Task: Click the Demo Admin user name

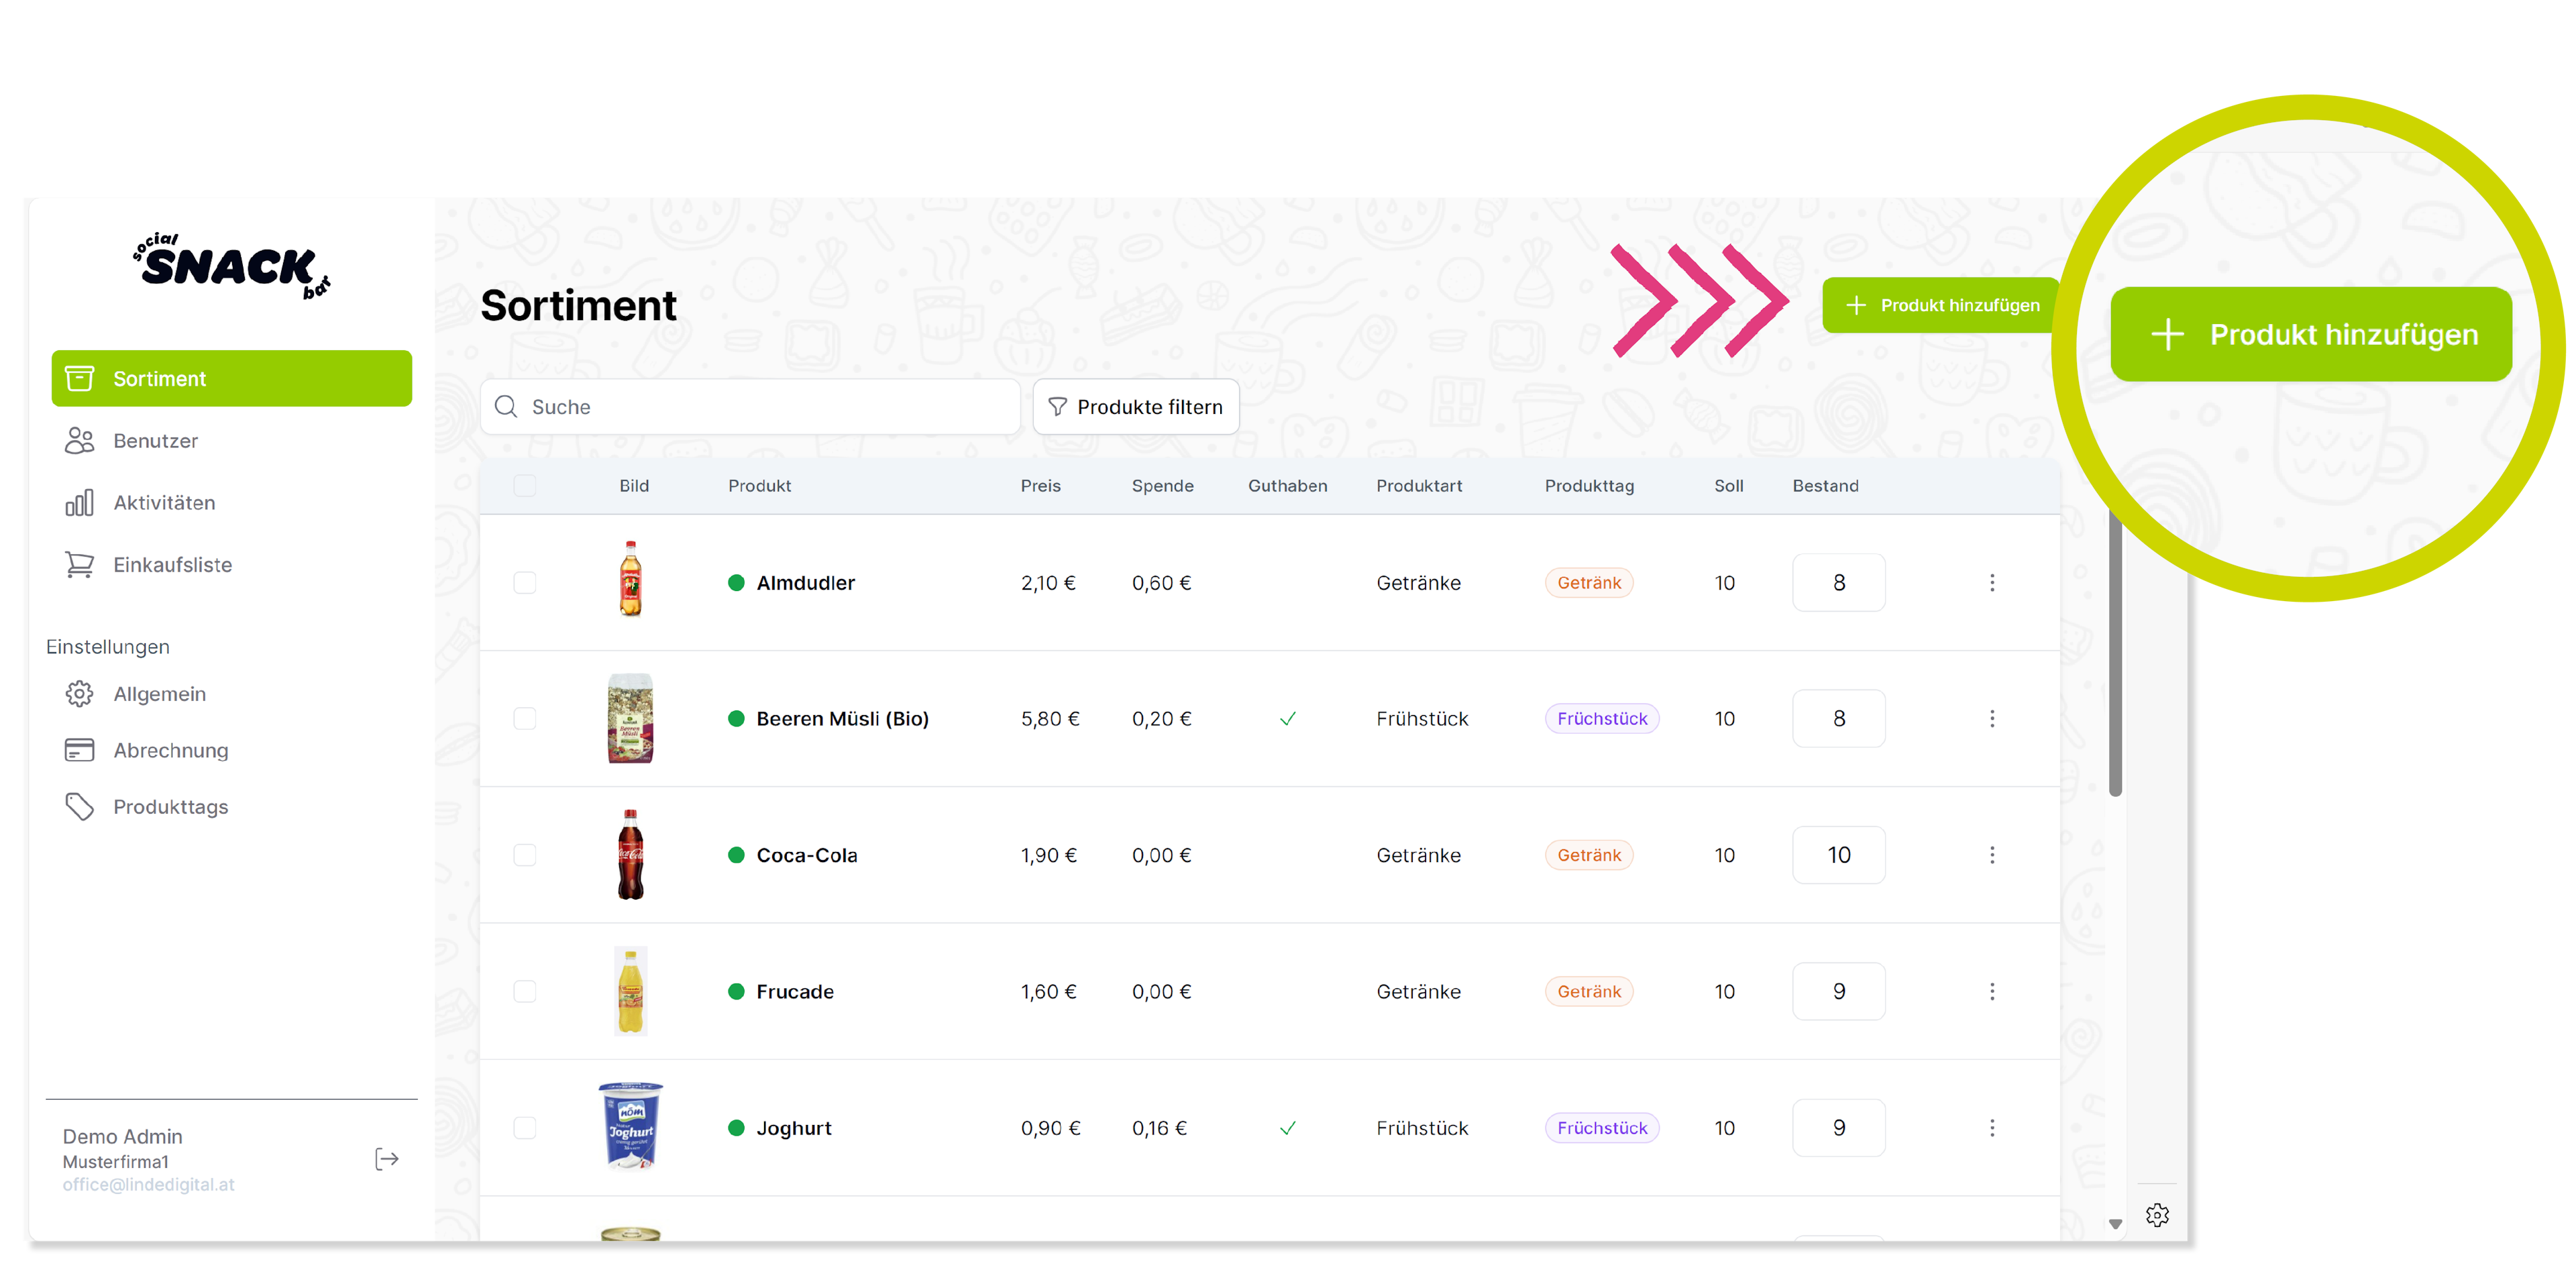Action: [122, 1136]
